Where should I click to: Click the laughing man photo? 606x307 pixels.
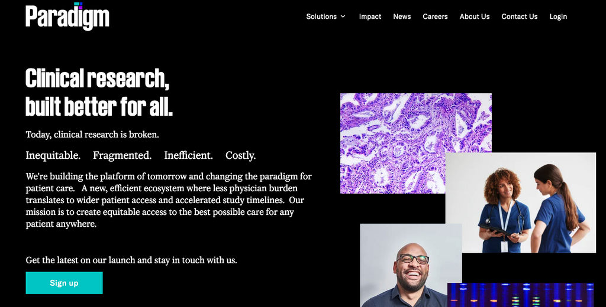[411, 265]
